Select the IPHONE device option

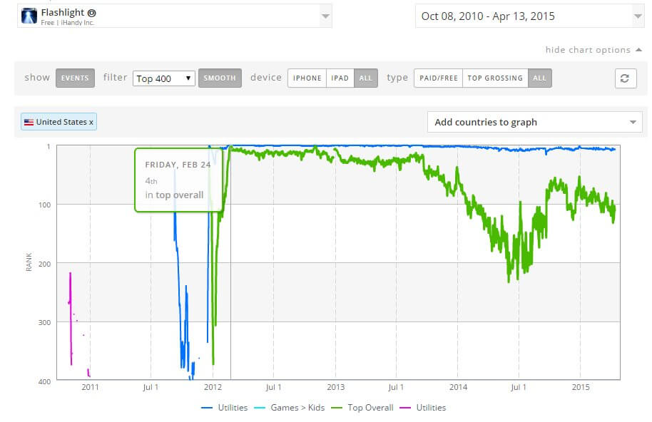(x=307, y=78)
